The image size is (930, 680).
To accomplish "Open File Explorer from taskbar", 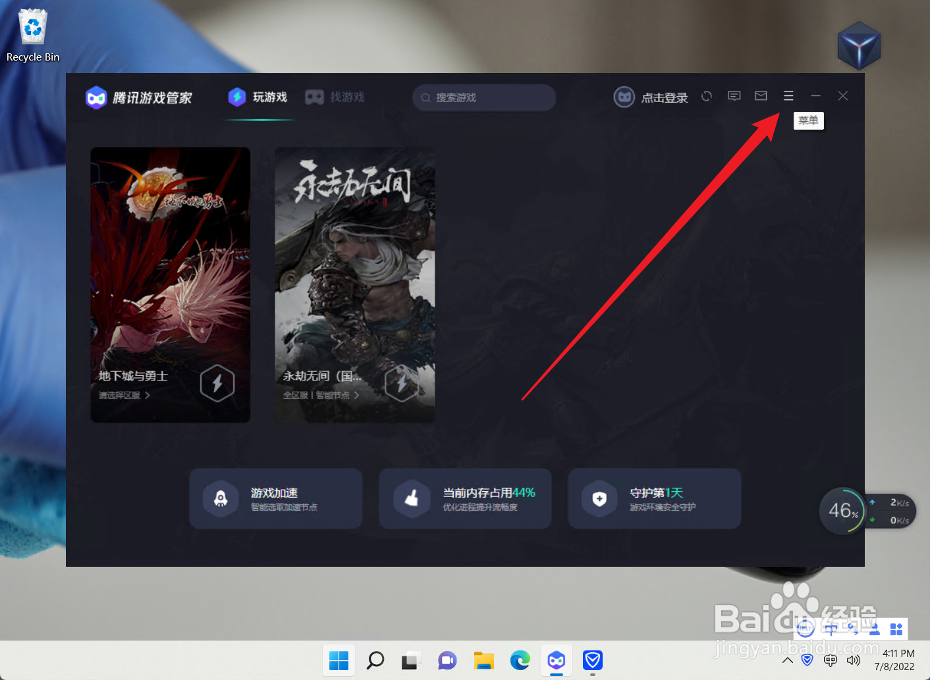I will click(x=484, y=660).
